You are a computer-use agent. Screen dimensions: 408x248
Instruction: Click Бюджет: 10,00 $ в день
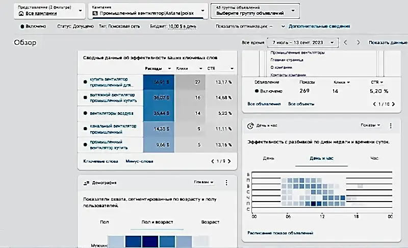click(173, 27)
